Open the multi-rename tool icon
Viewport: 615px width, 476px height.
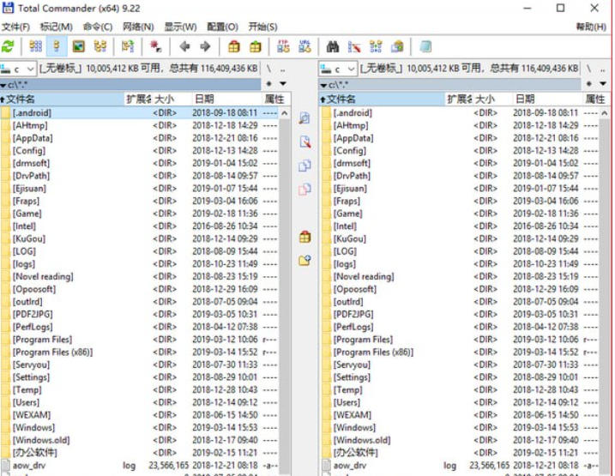coord(354,46)
